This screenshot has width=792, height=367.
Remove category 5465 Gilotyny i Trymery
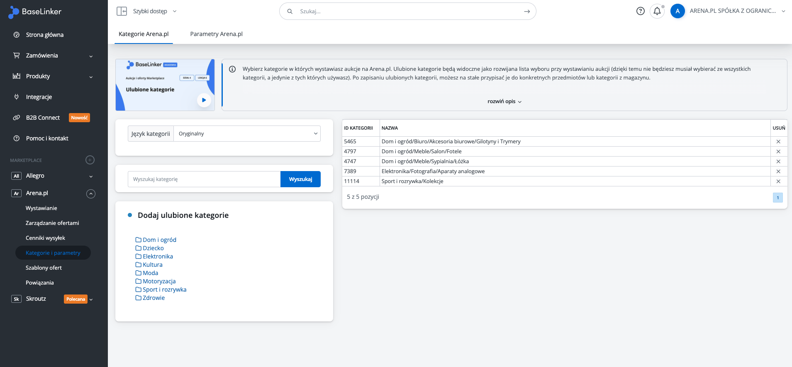point(778,142)
